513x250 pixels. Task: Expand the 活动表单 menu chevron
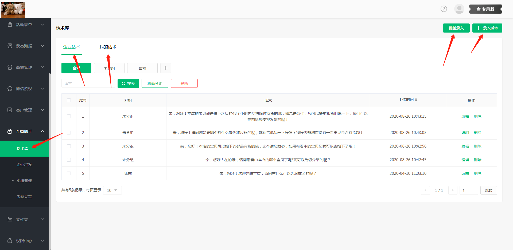pyautogui.click(x=42, y=25)
